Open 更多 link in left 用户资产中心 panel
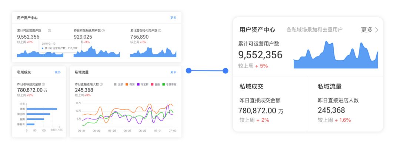 coord(173,18)
